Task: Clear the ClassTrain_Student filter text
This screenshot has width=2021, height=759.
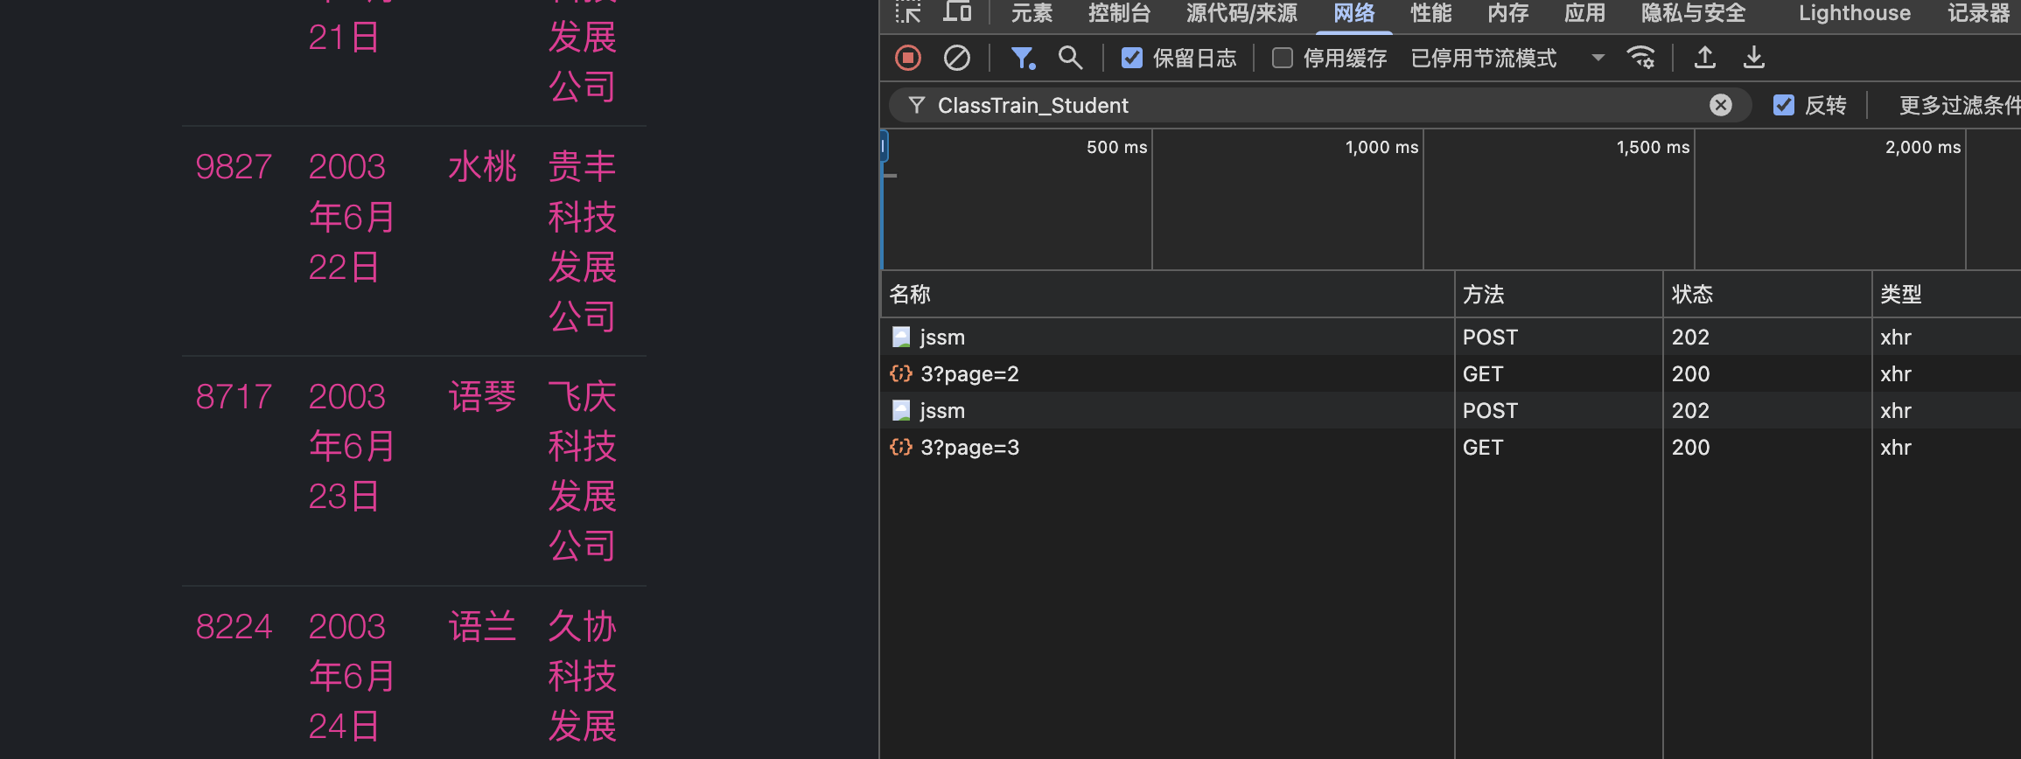Action: click(x=1720, y=105)
